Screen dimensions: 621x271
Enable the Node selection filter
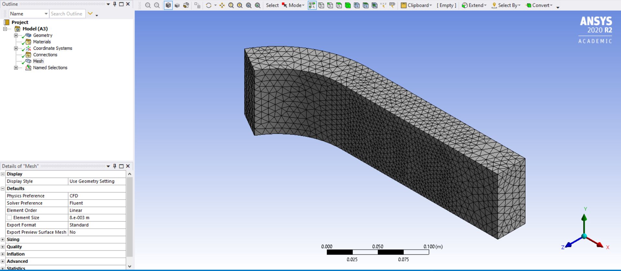[357, 5]
